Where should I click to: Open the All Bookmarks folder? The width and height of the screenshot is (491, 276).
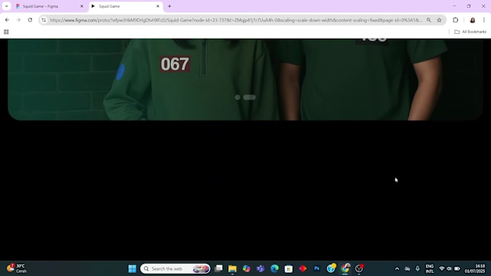[470, 32]
